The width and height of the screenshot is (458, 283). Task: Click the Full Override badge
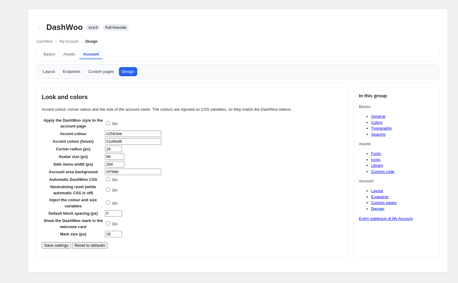pos(116,27)
